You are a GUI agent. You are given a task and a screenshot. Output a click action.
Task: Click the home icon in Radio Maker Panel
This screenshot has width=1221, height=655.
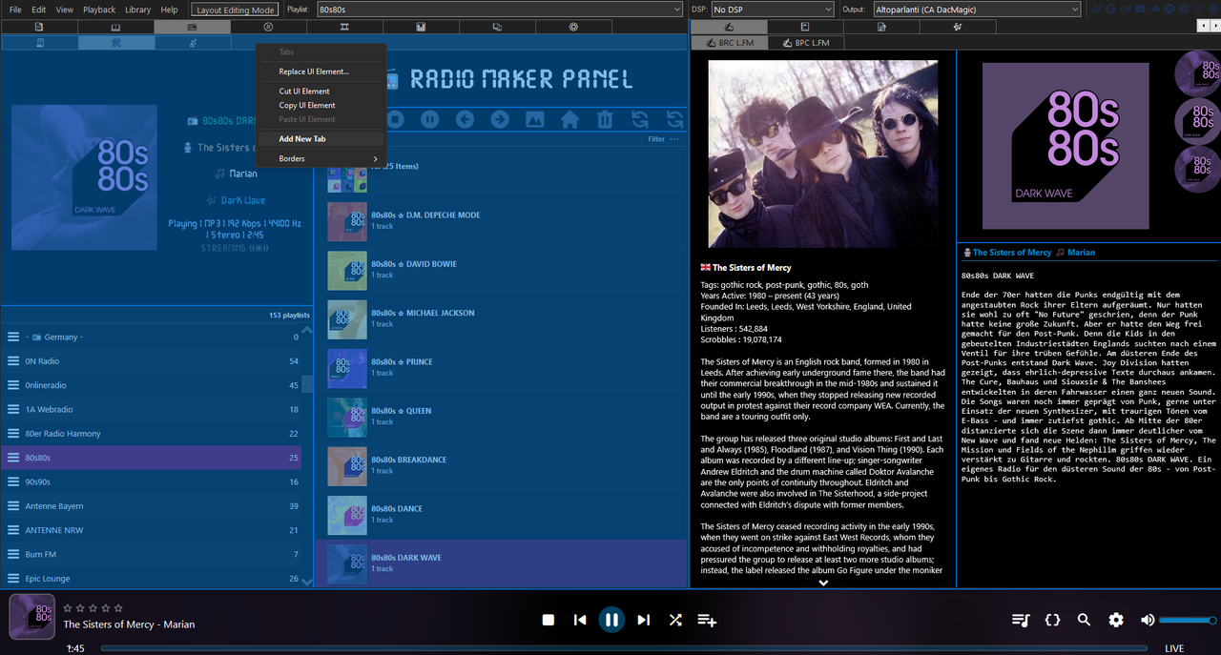569,119
